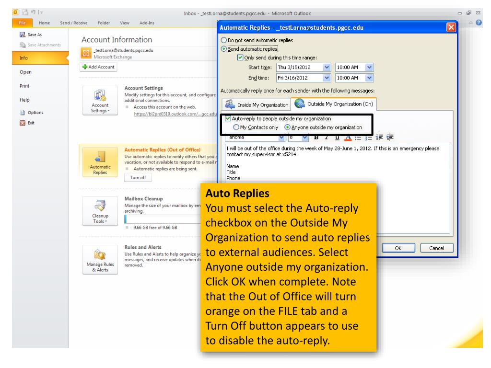The height and width of the screenshot is (368, 491).
Task: Apply underline formatting to reply text
Action: [337, 138]
